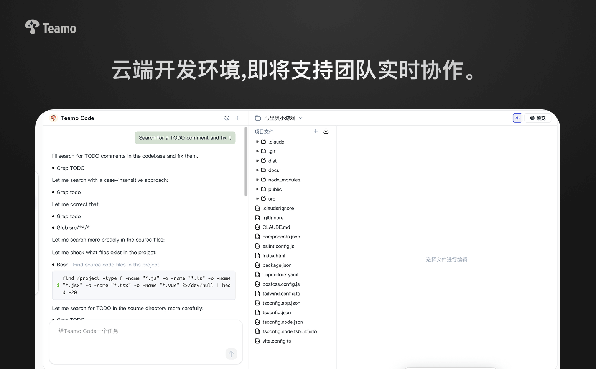Expand the src folder

click(272, 199)
